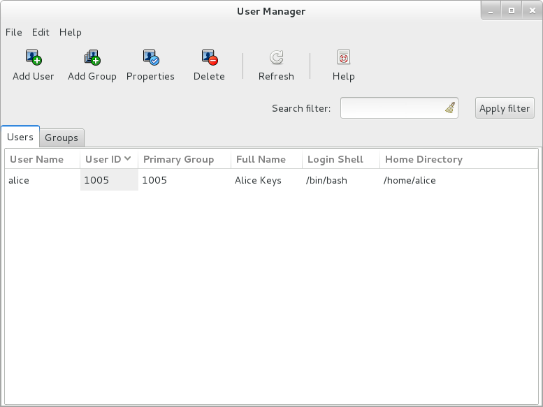
Task: Switch to the Groups tab
Action: [x=61, y=138]
